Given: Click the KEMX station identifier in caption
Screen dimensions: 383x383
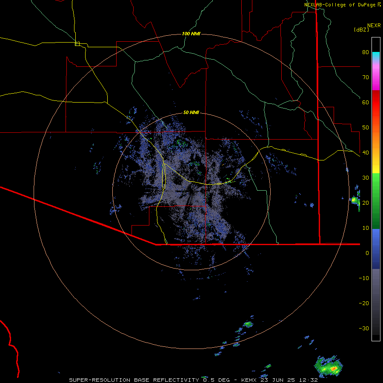Looking at the screenshot, I should click(249, 380).
